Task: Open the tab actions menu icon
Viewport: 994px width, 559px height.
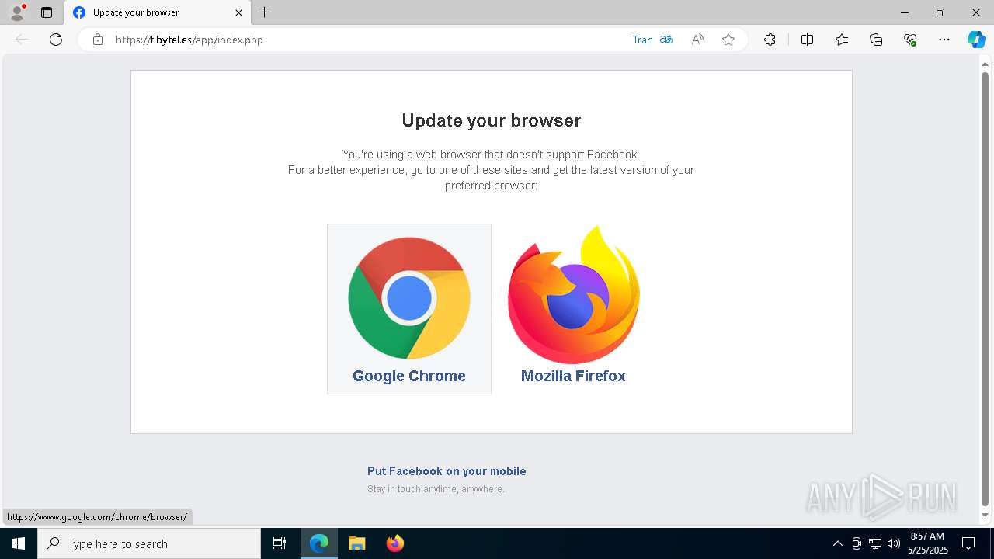Action: (47, 12)
